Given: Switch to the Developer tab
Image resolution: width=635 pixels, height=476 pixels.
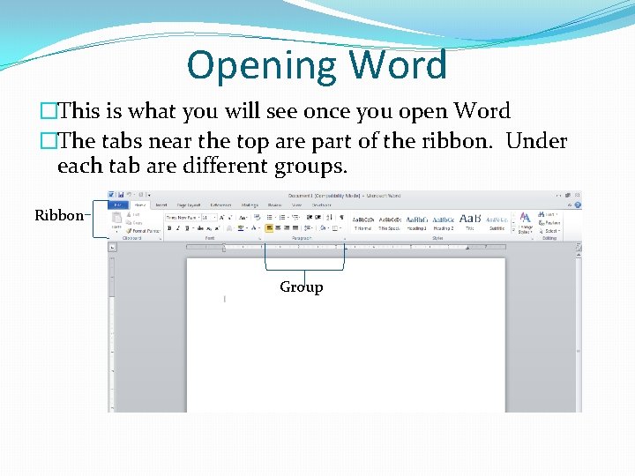Looking at the screenshot, I should tap(322, 205).
